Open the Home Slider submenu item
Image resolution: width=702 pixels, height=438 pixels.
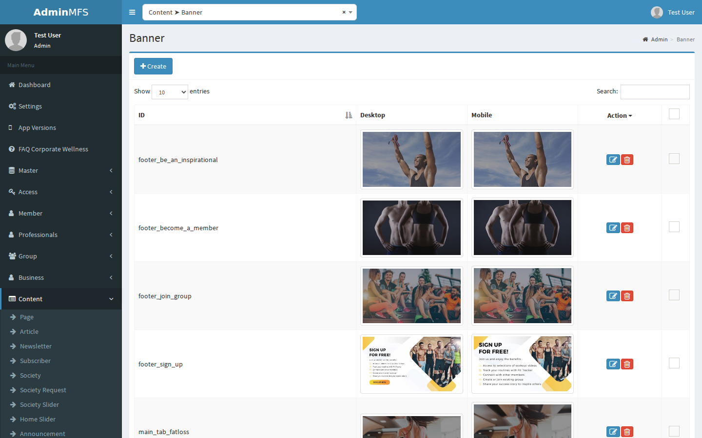38,419
